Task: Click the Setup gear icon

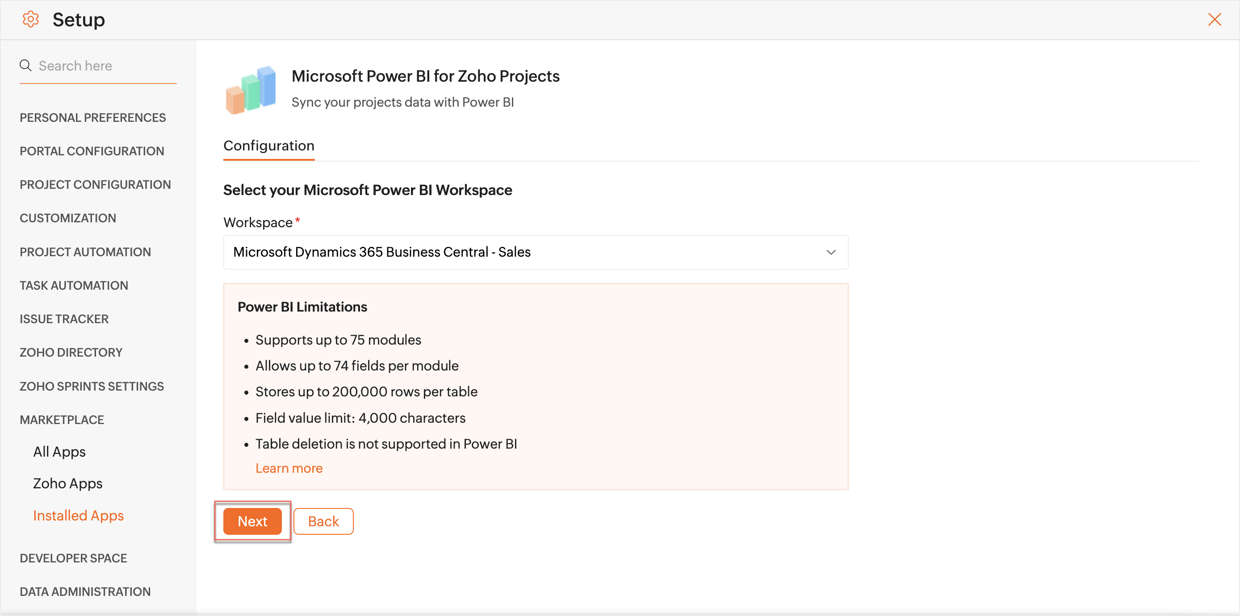Action: [x=30, y=20]
